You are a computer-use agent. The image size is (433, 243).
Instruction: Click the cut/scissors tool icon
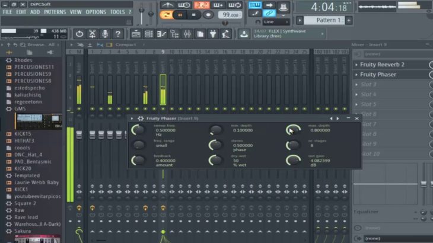click(x=92, y=34)
